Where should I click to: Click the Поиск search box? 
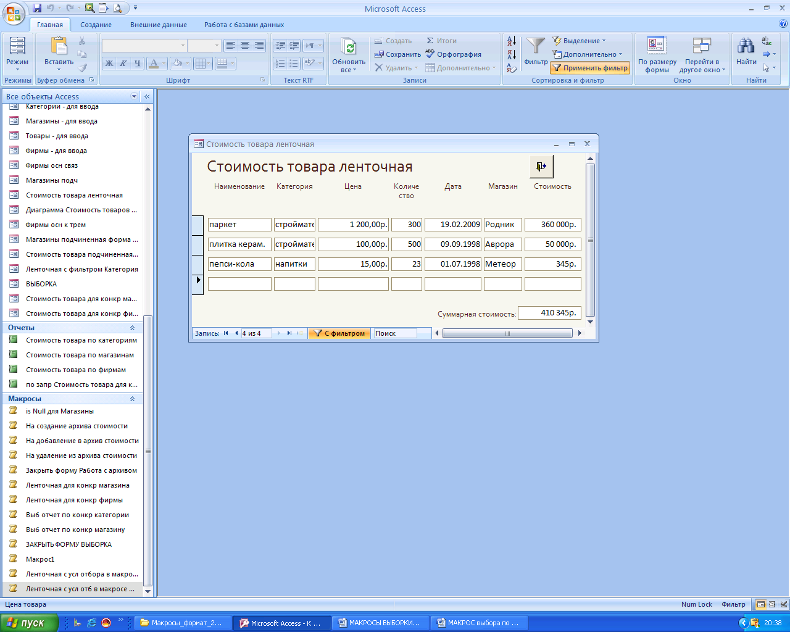(x=394, y=333)
